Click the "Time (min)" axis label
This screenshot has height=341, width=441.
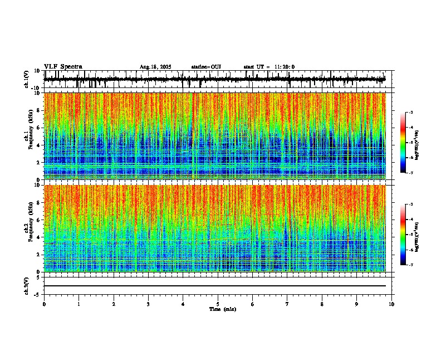pyautogui.click(x=223, y=309)
